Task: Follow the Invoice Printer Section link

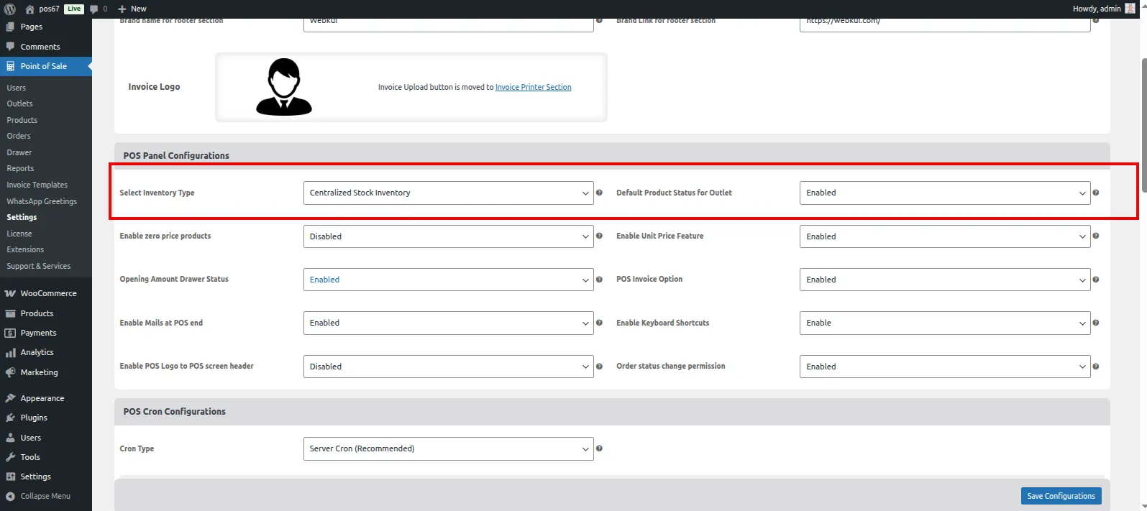Action: pyautogui.click(x=533, y=87)
